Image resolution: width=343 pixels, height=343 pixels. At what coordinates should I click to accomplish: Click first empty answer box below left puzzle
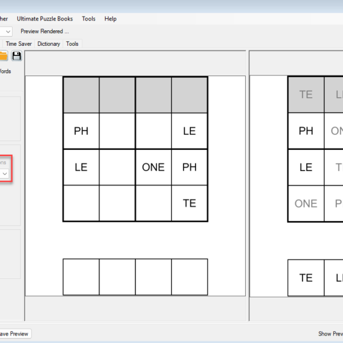tap(81, 277)
